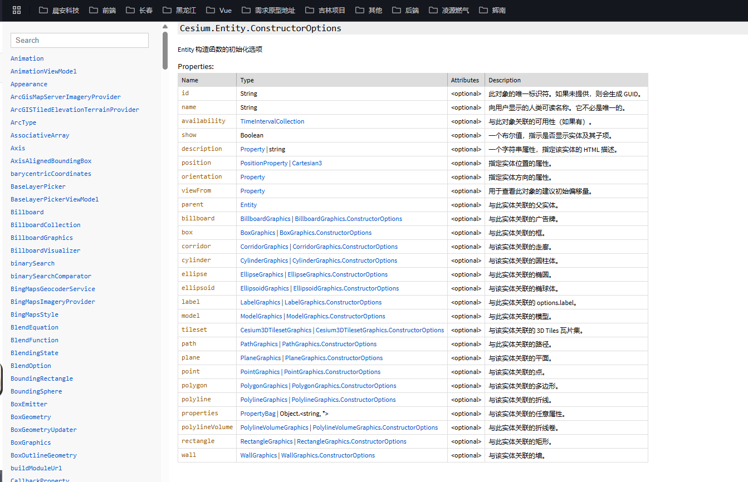The height and width of the screenshot is (482, 748).
Task: Click the sidebar vertical scrollbar thumb
Action: [x=165, y=50]
